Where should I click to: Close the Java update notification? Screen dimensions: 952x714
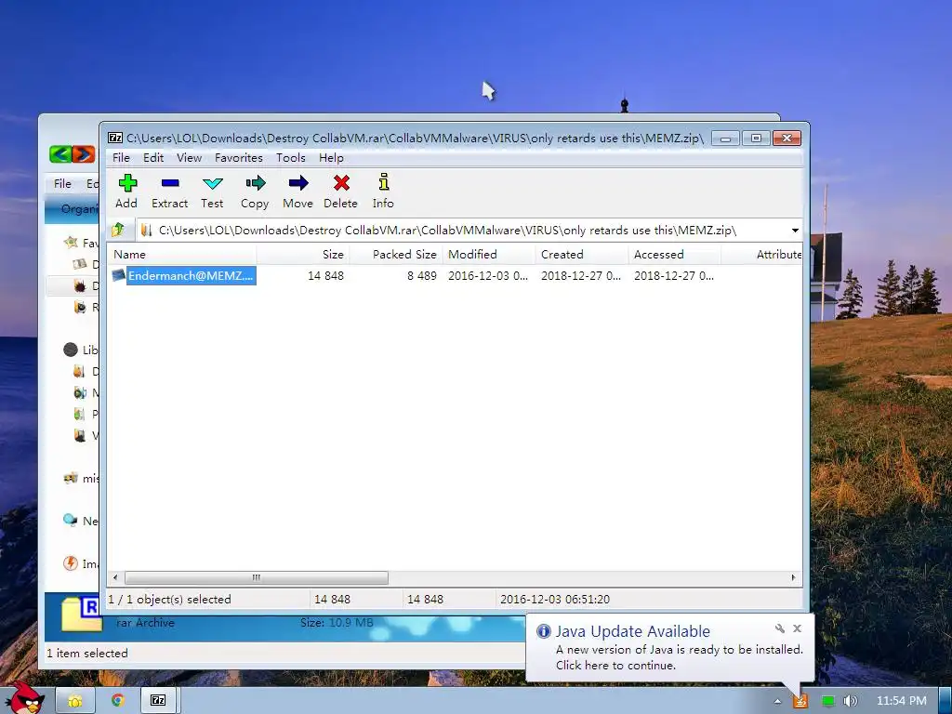[797, 628]
